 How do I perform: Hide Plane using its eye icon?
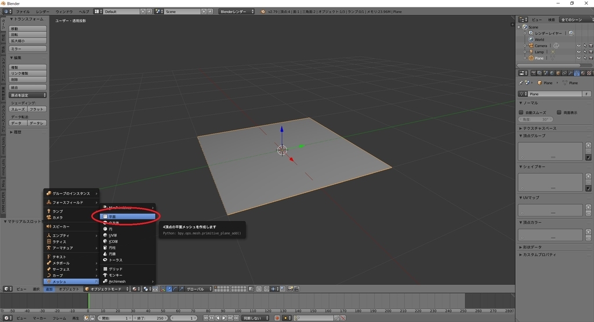[578, 58]
